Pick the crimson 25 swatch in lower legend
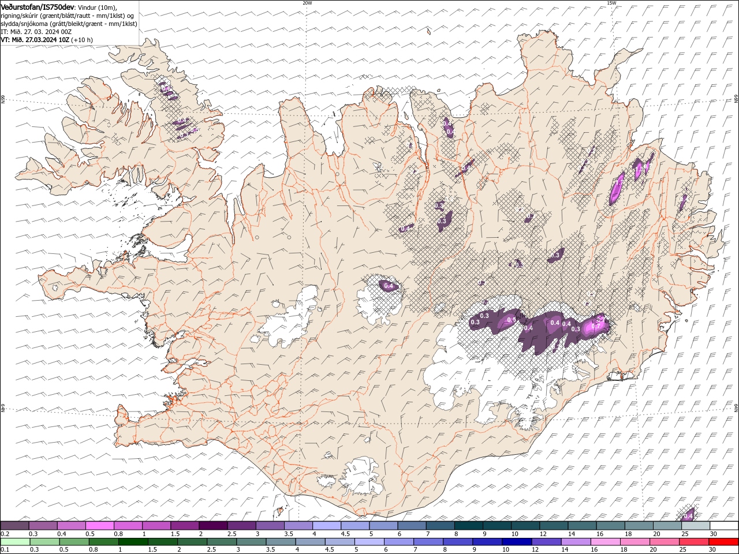Viewport: 739px width, 554px height. tap(693, 542)
